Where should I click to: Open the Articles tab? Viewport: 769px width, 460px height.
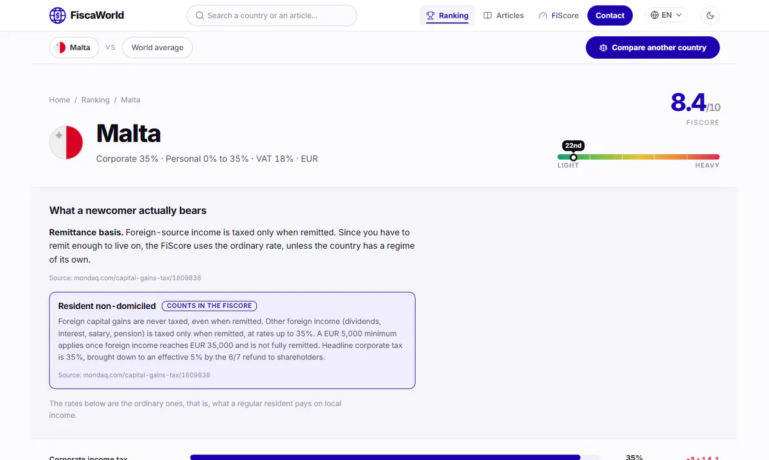click(x=504, y=16)
